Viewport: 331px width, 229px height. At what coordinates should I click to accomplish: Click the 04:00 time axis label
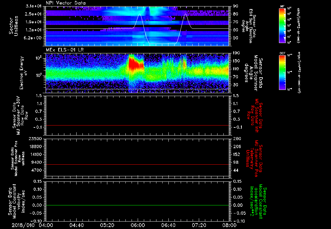pos(46,225)
